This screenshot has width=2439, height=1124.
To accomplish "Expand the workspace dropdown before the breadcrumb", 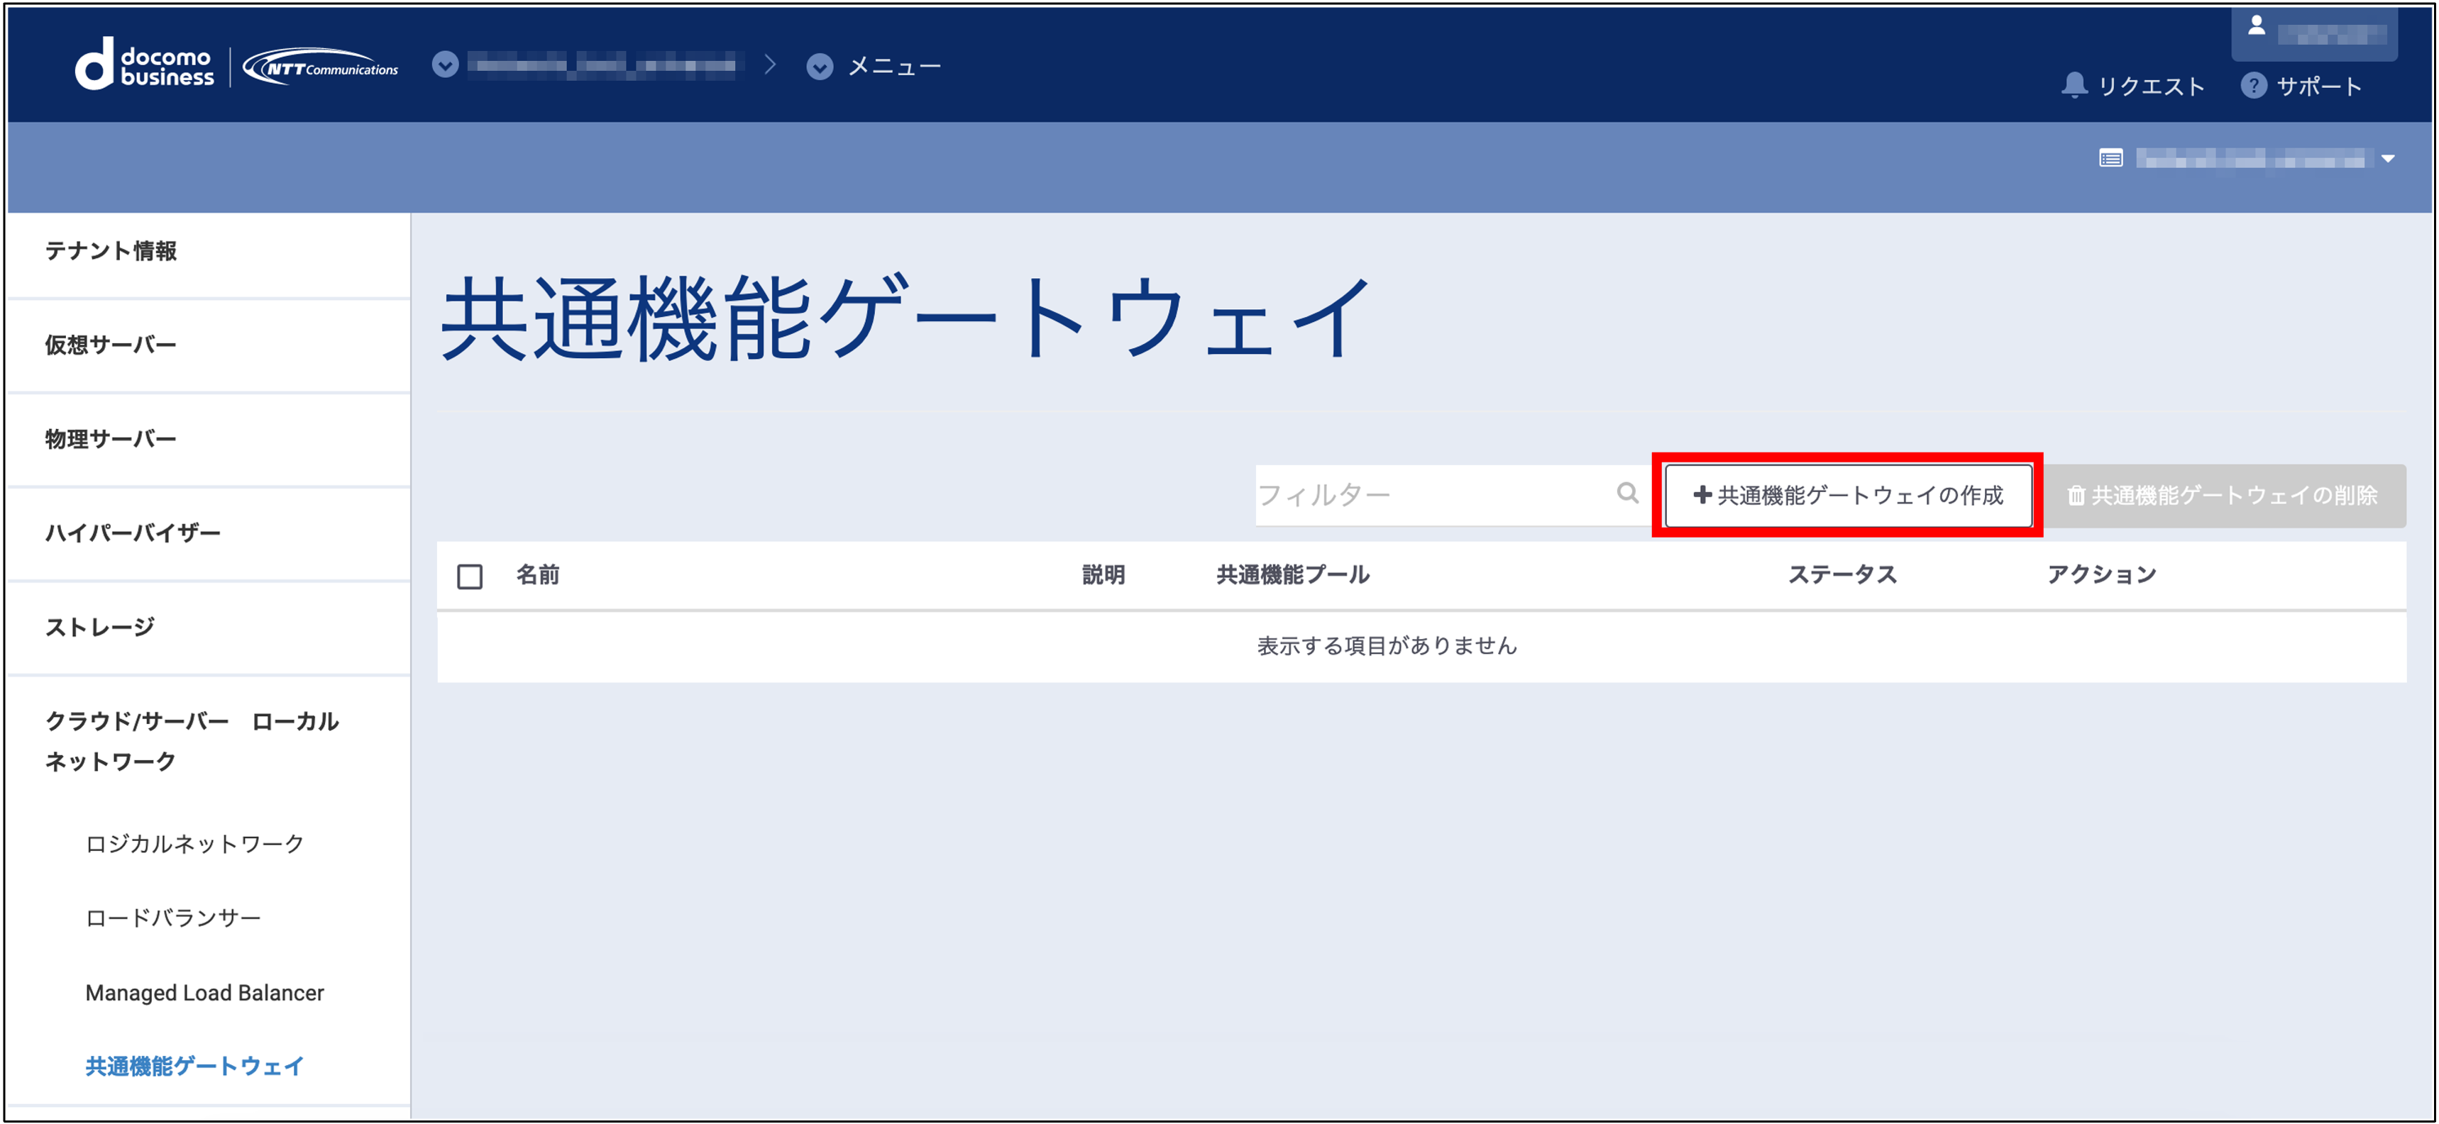I will pos(445,65).
